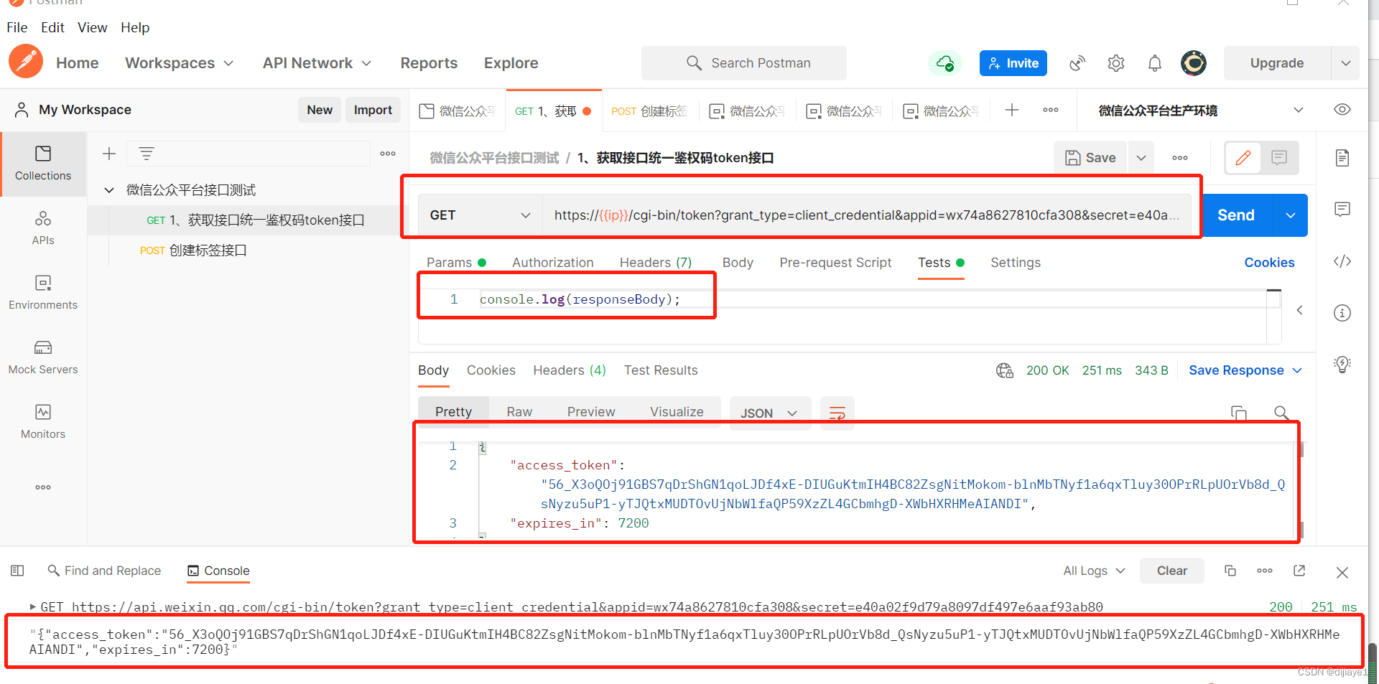Open documentation icon in right sidebar
The height and width of the screenshot is (684, 1379).
click(1342, 158)
